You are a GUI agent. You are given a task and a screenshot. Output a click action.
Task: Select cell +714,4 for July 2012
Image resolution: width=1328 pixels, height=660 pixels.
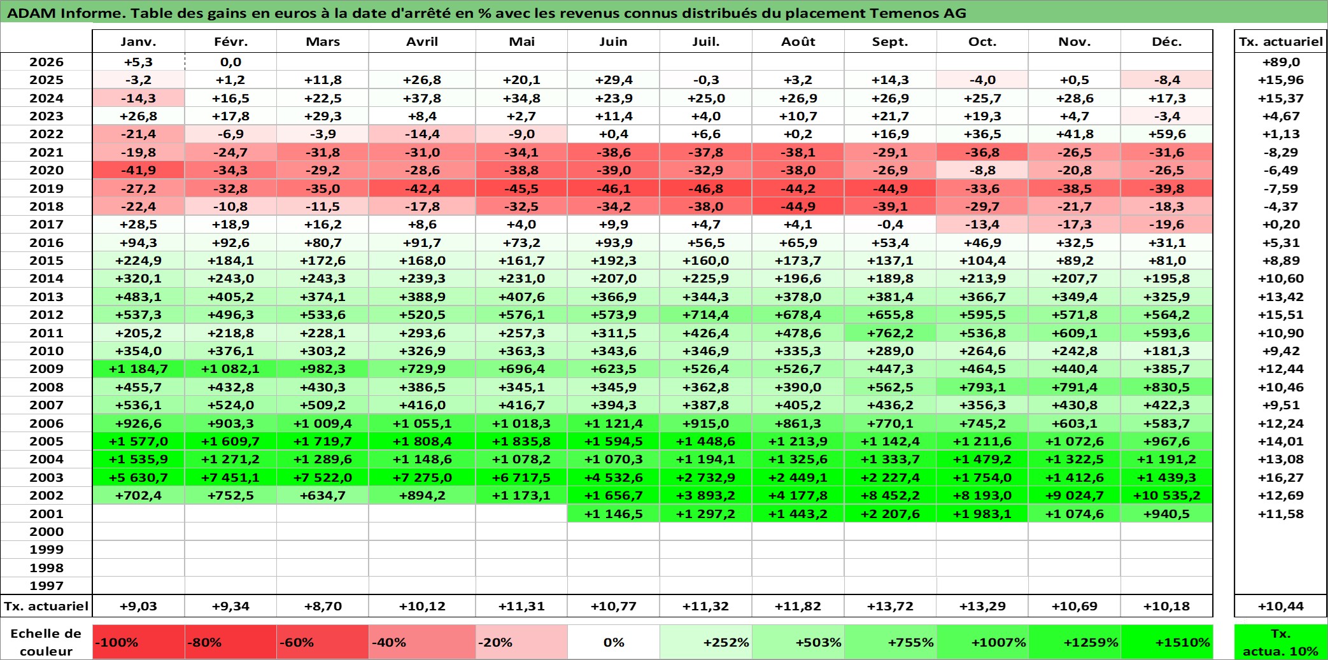click(x=705, y=314)
